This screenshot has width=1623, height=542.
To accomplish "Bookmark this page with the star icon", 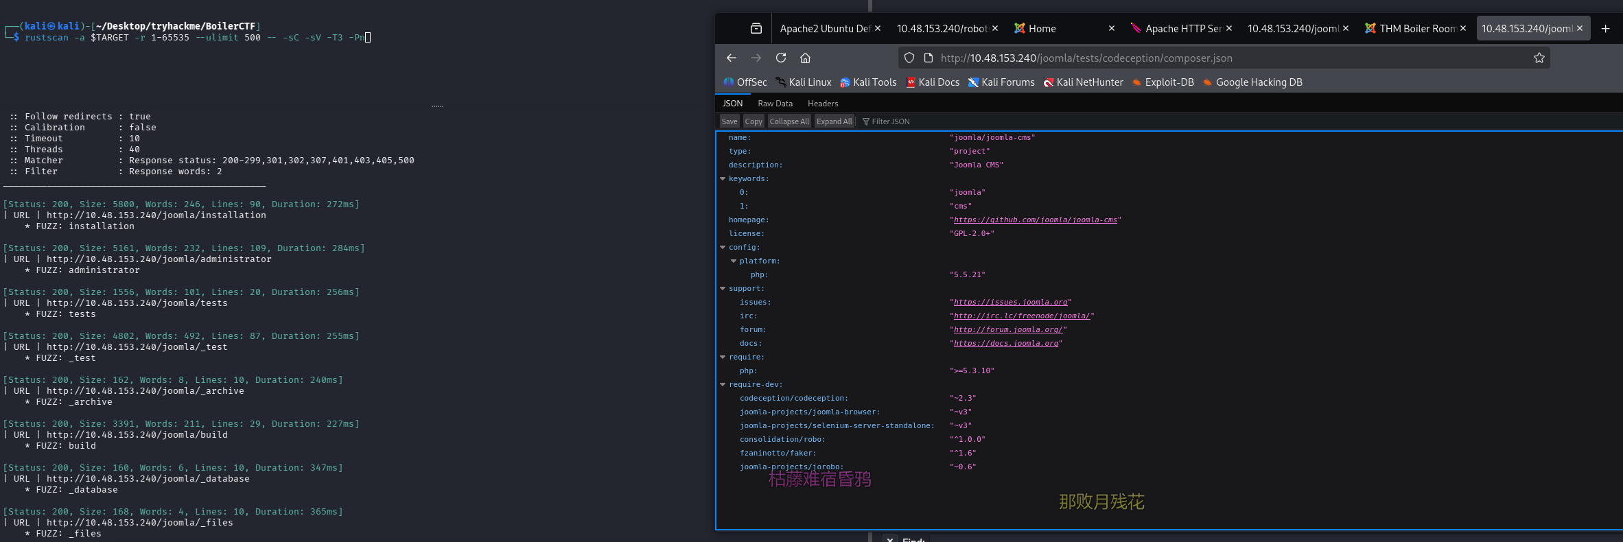I will [x=1539, y=58].
